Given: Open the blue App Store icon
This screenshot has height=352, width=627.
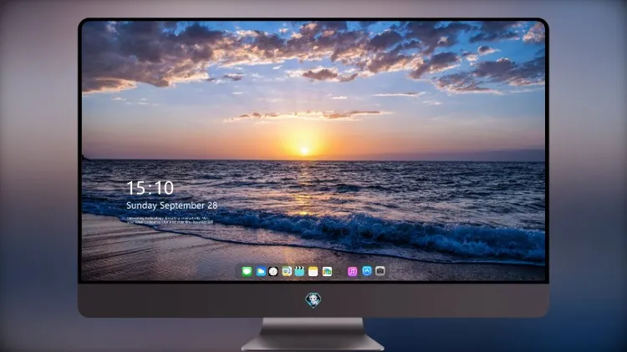Looking at the screenshot, I should [367, 271].
